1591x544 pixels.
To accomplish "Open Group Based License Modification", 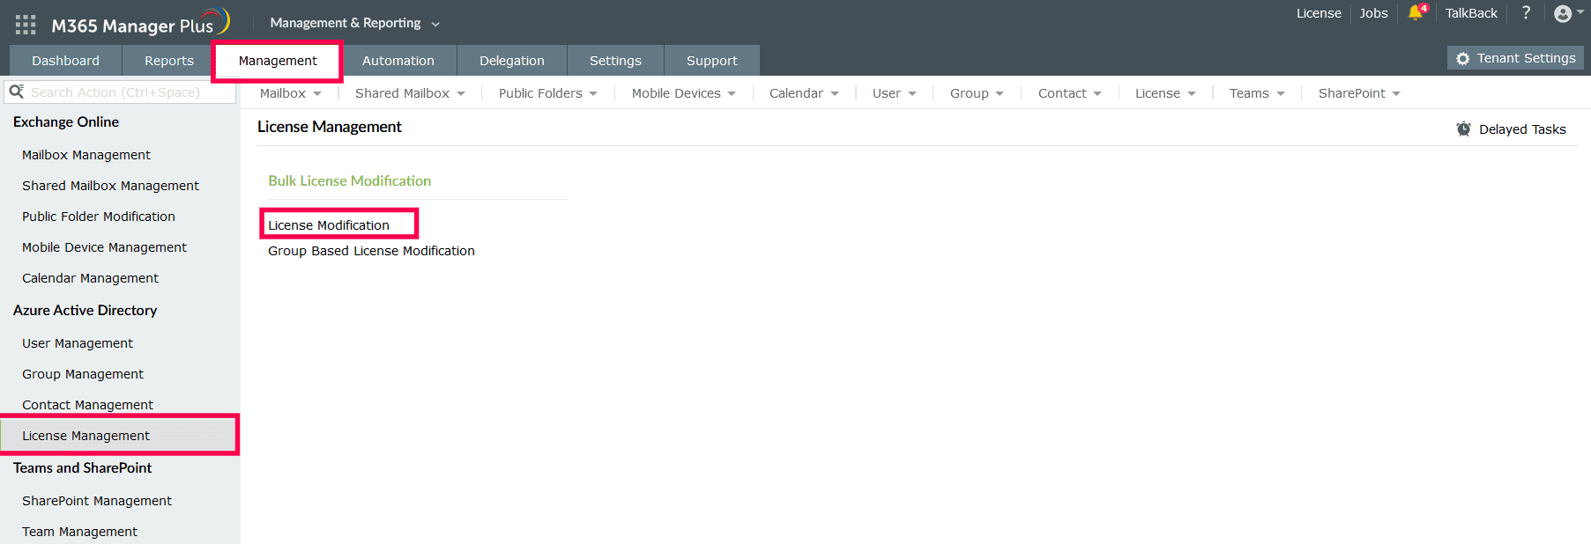I will click(371, 251).
